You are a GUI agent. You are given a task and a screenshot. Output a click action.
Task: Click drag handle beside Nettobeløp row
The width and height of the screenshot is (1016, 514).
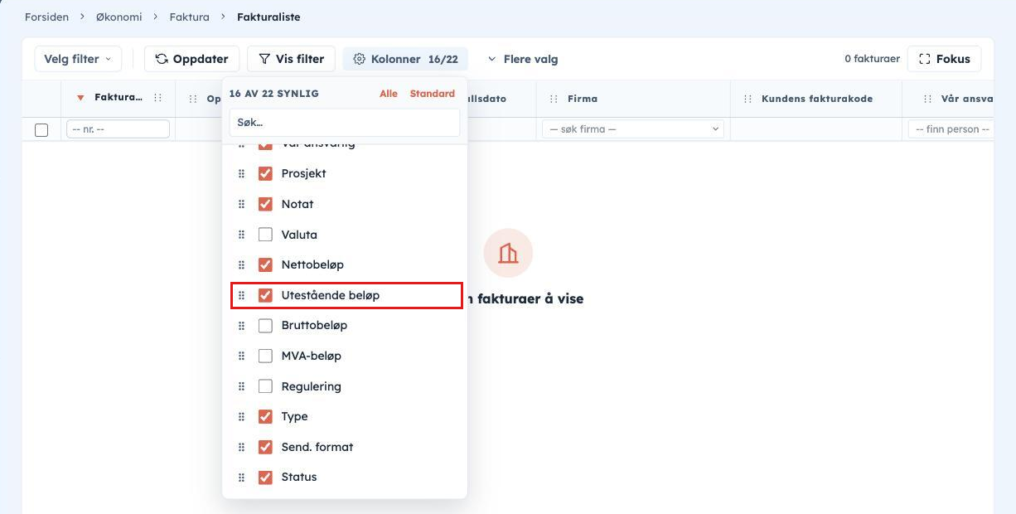point(242,265)
